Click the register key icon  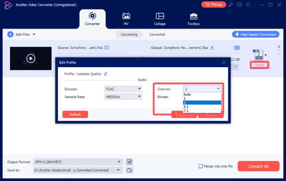(231, 5)
